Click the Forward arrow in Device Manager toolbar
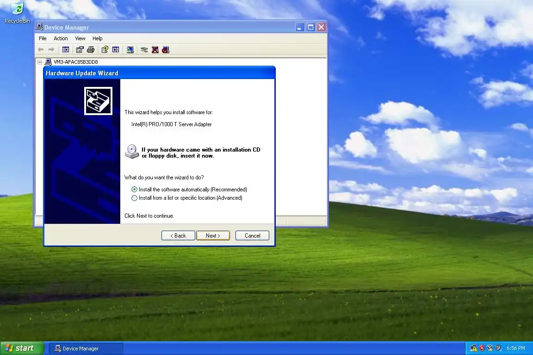 pos(51,49)
